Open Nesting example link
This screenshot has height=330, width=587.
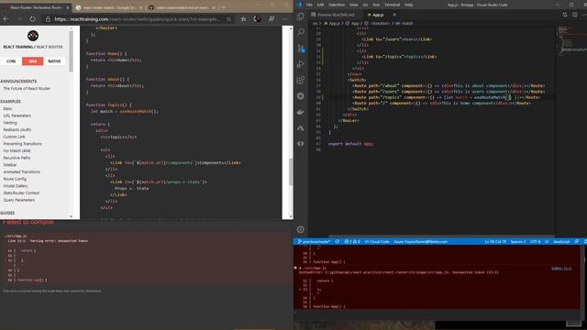10,123
